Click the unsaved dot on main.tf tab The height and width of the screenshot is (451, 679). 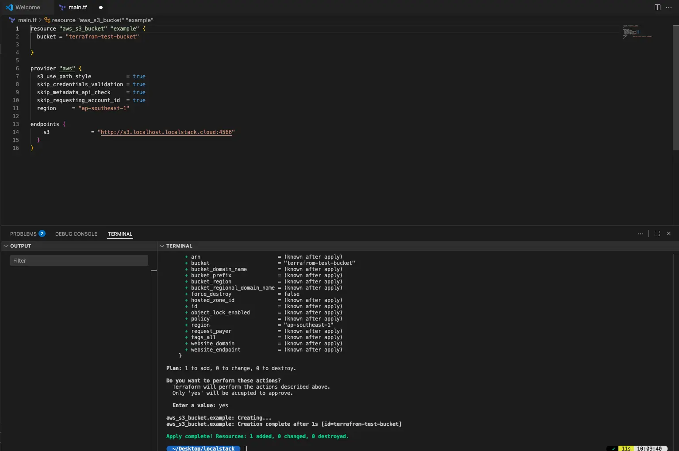pyautogui.click(x=101, y=8)
